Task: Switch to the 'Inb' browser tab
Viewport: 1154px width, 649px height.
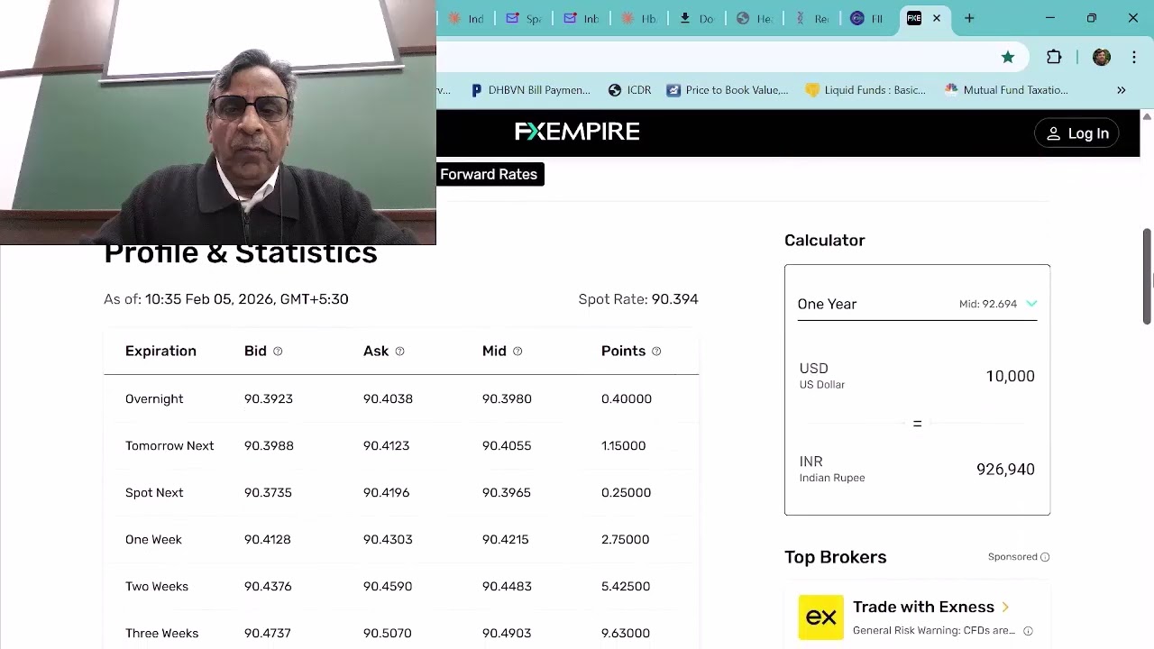Action: click(x=581, y=18)
